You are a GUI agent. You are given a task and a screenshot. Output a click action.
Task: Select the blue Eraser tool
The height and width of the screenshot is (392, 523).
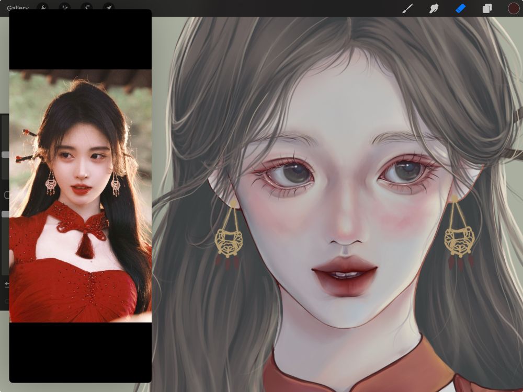click(x=460, y=8)
